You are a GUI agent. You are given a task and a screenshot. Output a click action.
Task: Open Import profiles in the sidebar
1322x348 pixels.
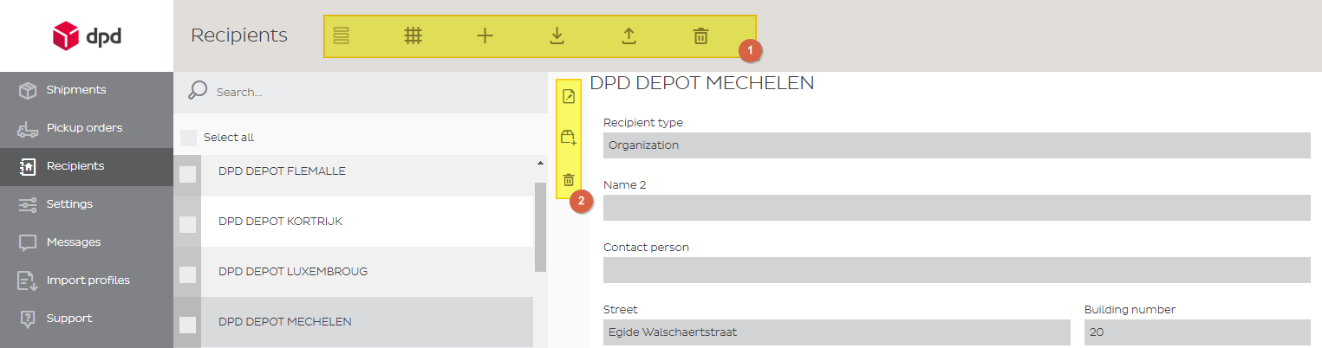(x=87, y=280)
